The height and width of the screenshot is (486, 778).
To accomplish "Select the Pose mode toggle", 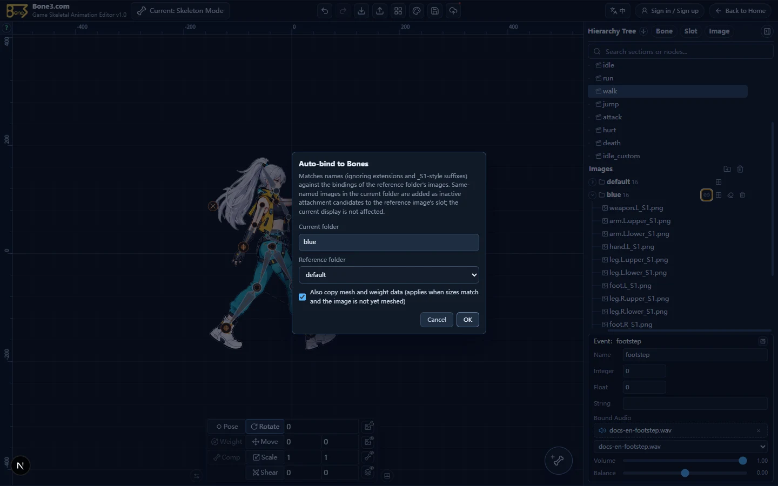I will click(x=227, y=427).
